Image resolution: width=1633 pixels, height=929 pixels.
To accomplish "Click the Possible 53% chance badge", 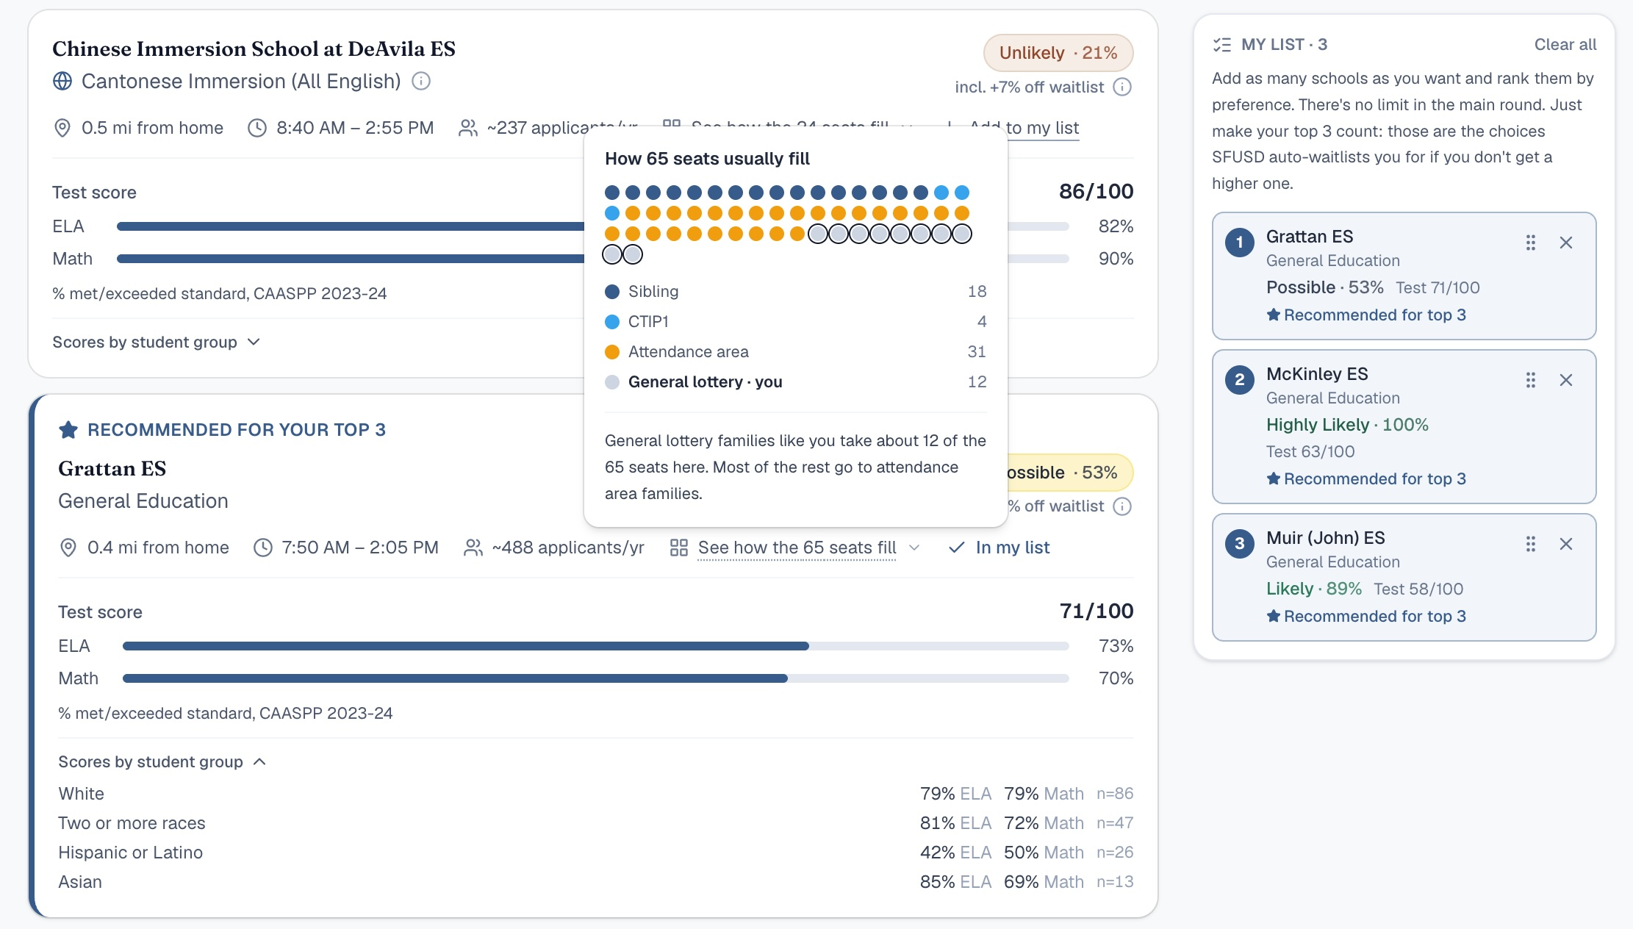I will 1070,473.
